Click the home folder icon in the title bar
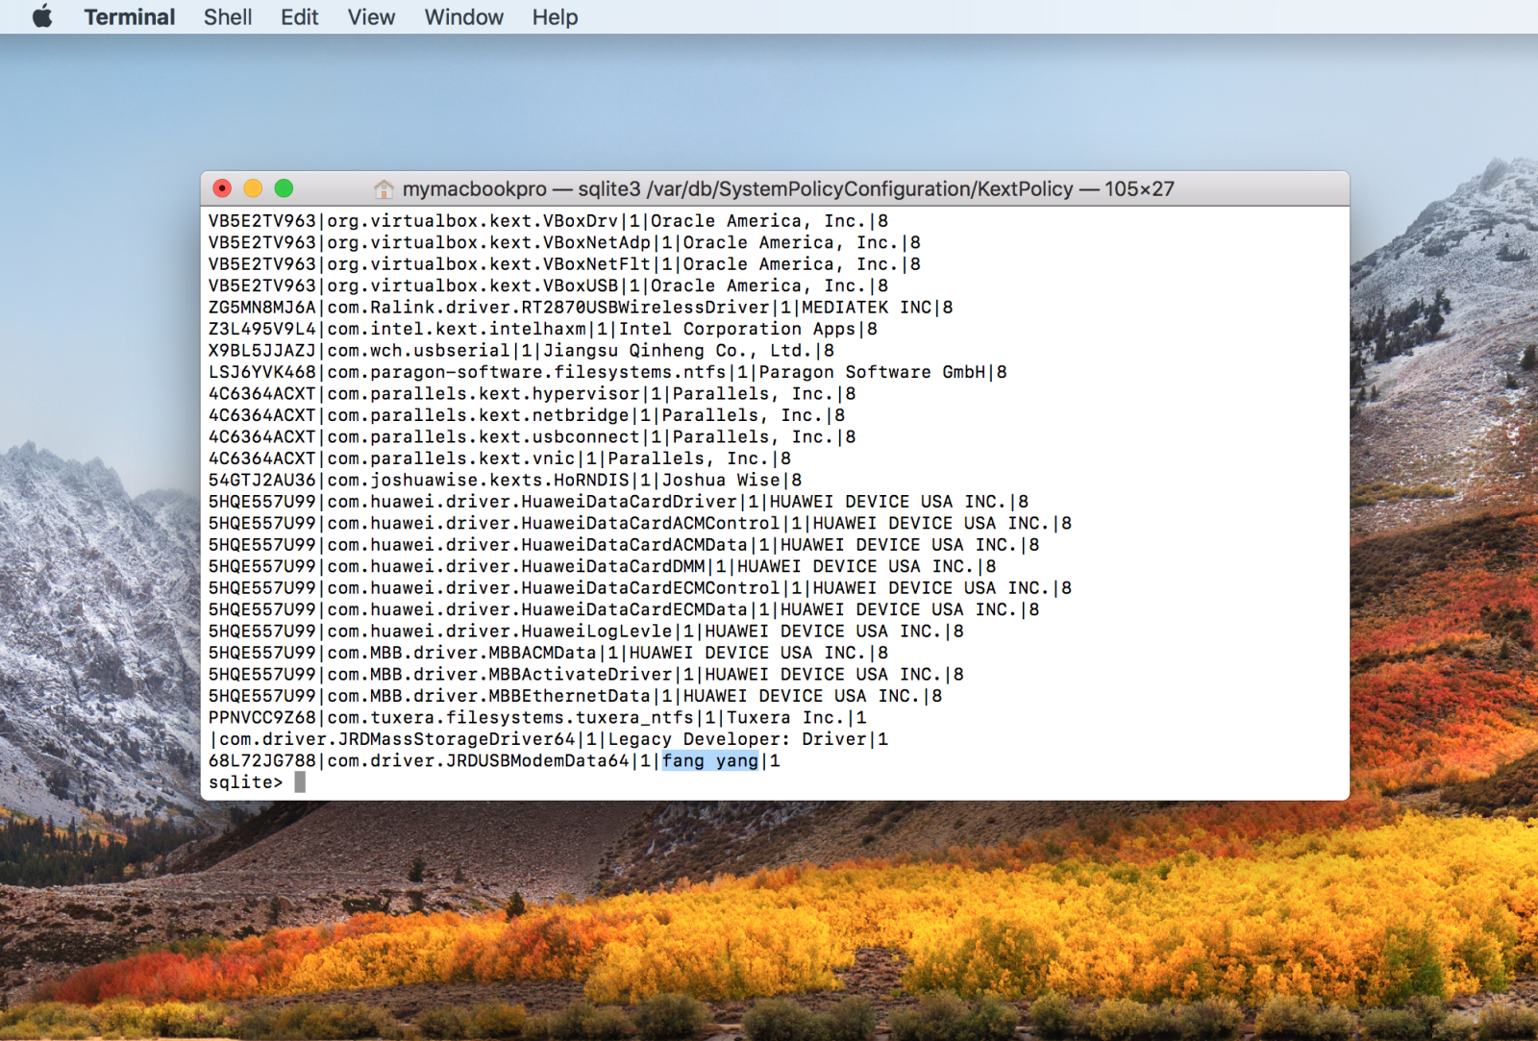Image resolution: width=1538 pixels, height=1041 pixels. [x=384, y=189]
